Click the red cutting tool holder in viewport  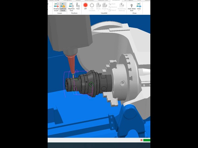pos(71,65)
